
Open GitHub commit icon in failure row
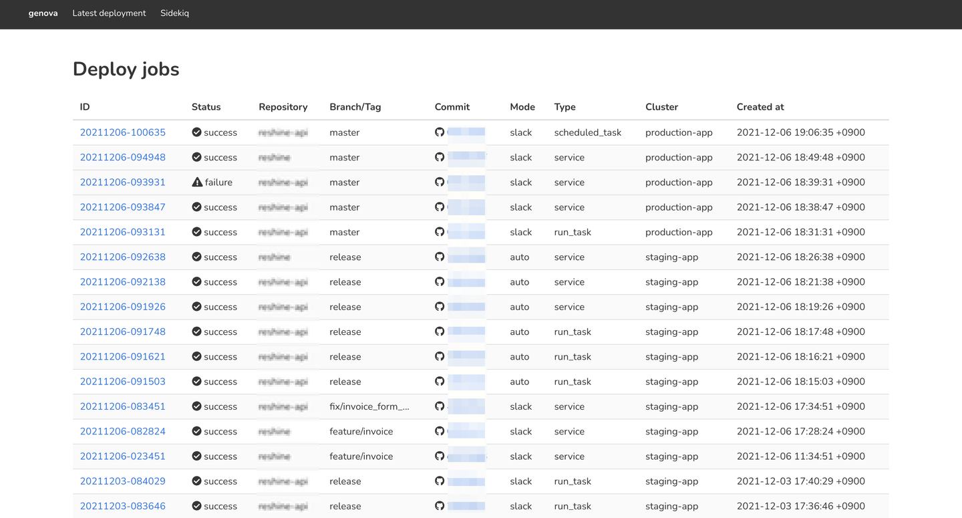point(440,182)
